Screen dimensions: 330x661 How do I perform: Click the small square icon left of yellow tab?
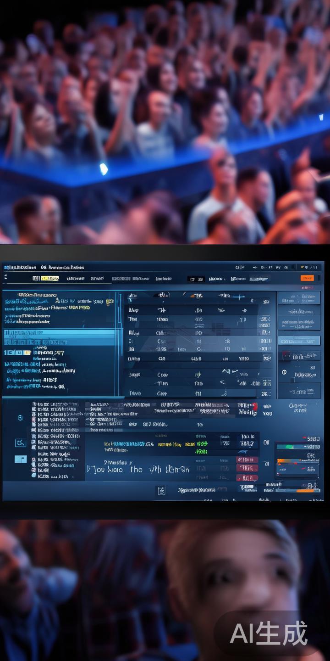tap(36, 279)
